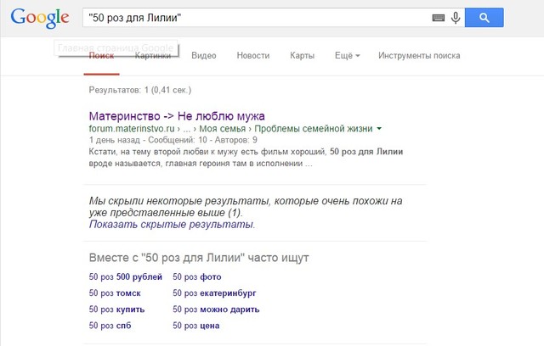Open related search 50 роз можно дарить
This screenshot has width=544, height=346.
[216, 310]
